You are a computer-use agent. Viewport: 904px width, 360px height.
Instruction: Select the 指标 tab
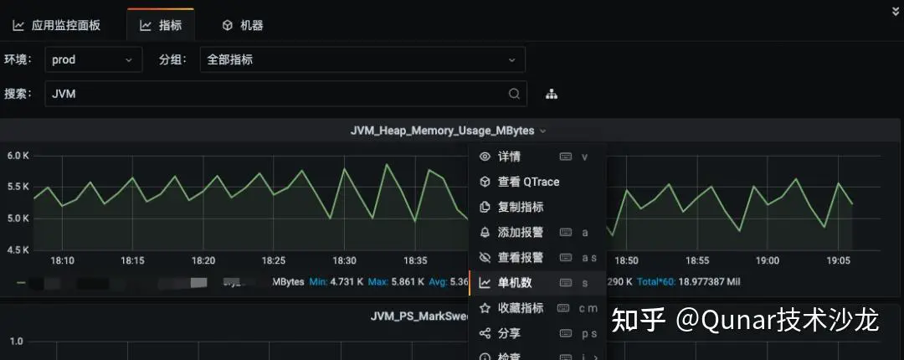161,25
